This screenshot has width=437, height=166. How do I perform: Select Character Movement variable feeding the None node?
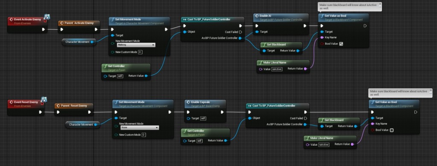click(83, 125)
